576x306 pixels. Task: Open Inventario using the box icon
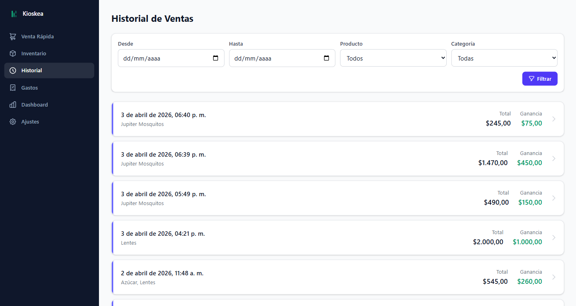[x=13, y=53]
